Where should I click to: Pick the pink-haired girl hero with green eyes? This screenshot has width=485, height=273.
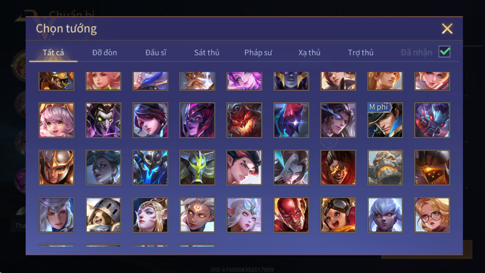point(56,120)
